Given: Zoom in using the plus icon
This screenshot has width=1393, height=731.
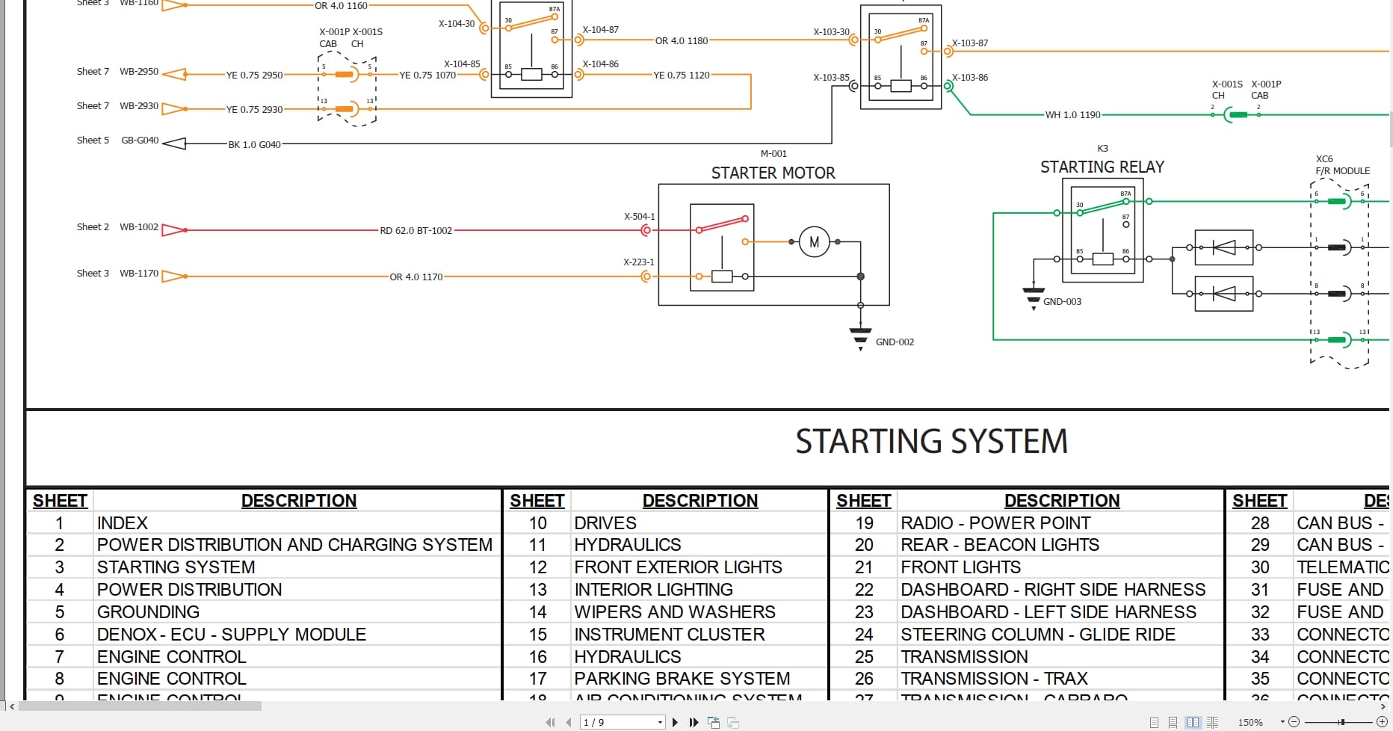Looking at the screenshot, I should 1383,722.
